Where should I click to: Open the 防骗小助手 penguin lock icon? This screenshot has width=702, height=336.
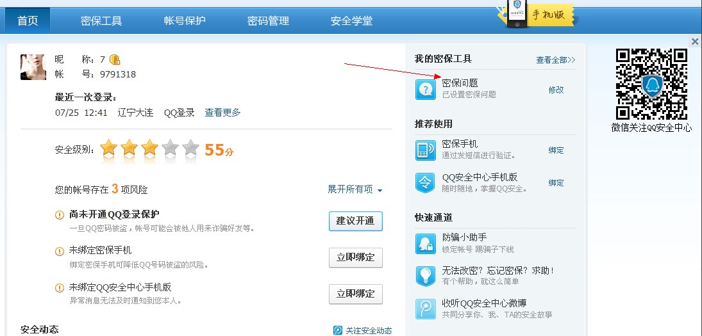click(425, 243)
